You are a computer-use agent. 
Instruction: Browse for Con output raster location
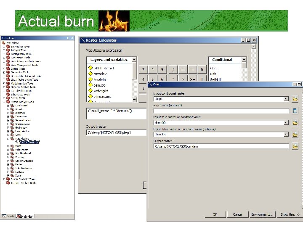point(295,146)
